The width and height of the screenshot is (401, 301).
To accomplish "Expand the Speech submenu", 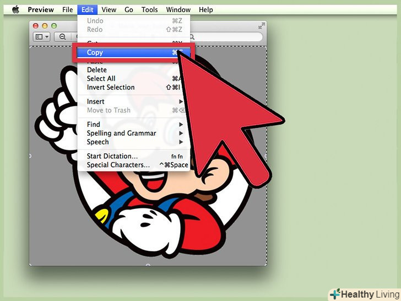I will (x=133, y=142).
